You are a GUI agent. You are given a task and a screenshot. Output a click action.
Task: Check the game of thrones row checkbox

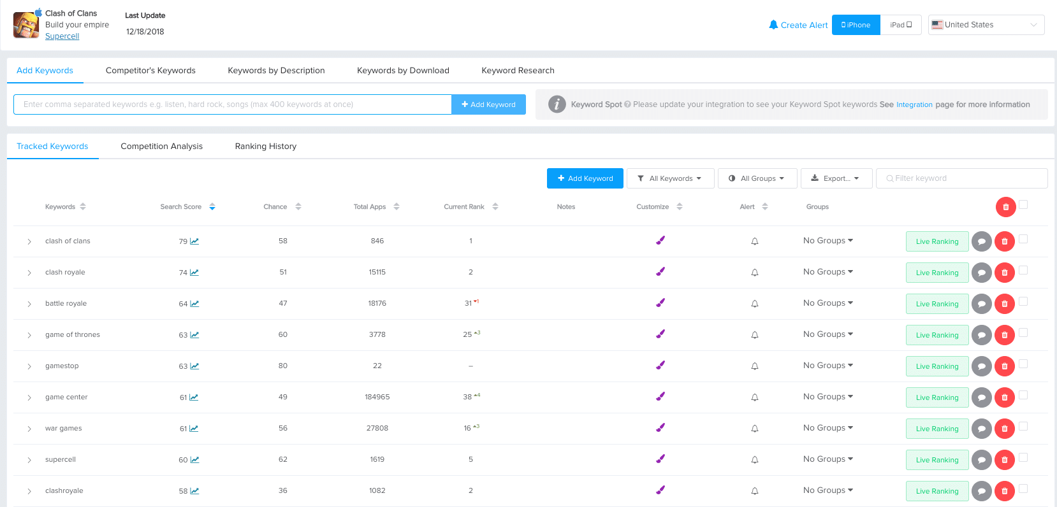pos(1023,332)
